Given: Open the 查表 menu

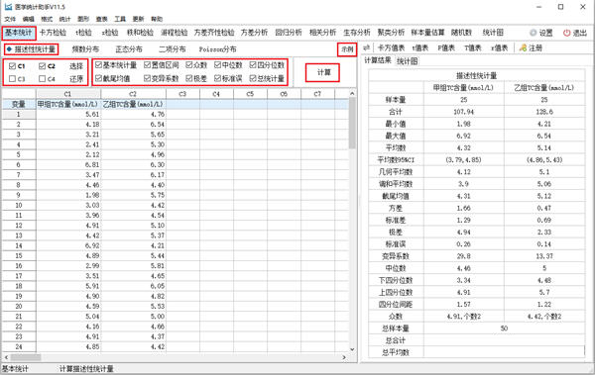Looking at the screenshot, I should click(102, 19).
